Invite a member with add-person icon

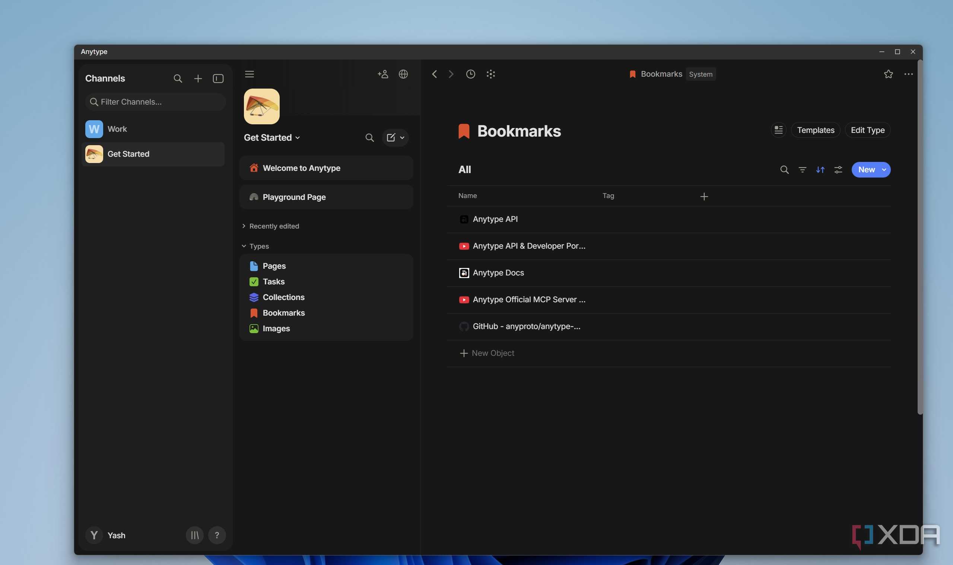coord(383,74)
